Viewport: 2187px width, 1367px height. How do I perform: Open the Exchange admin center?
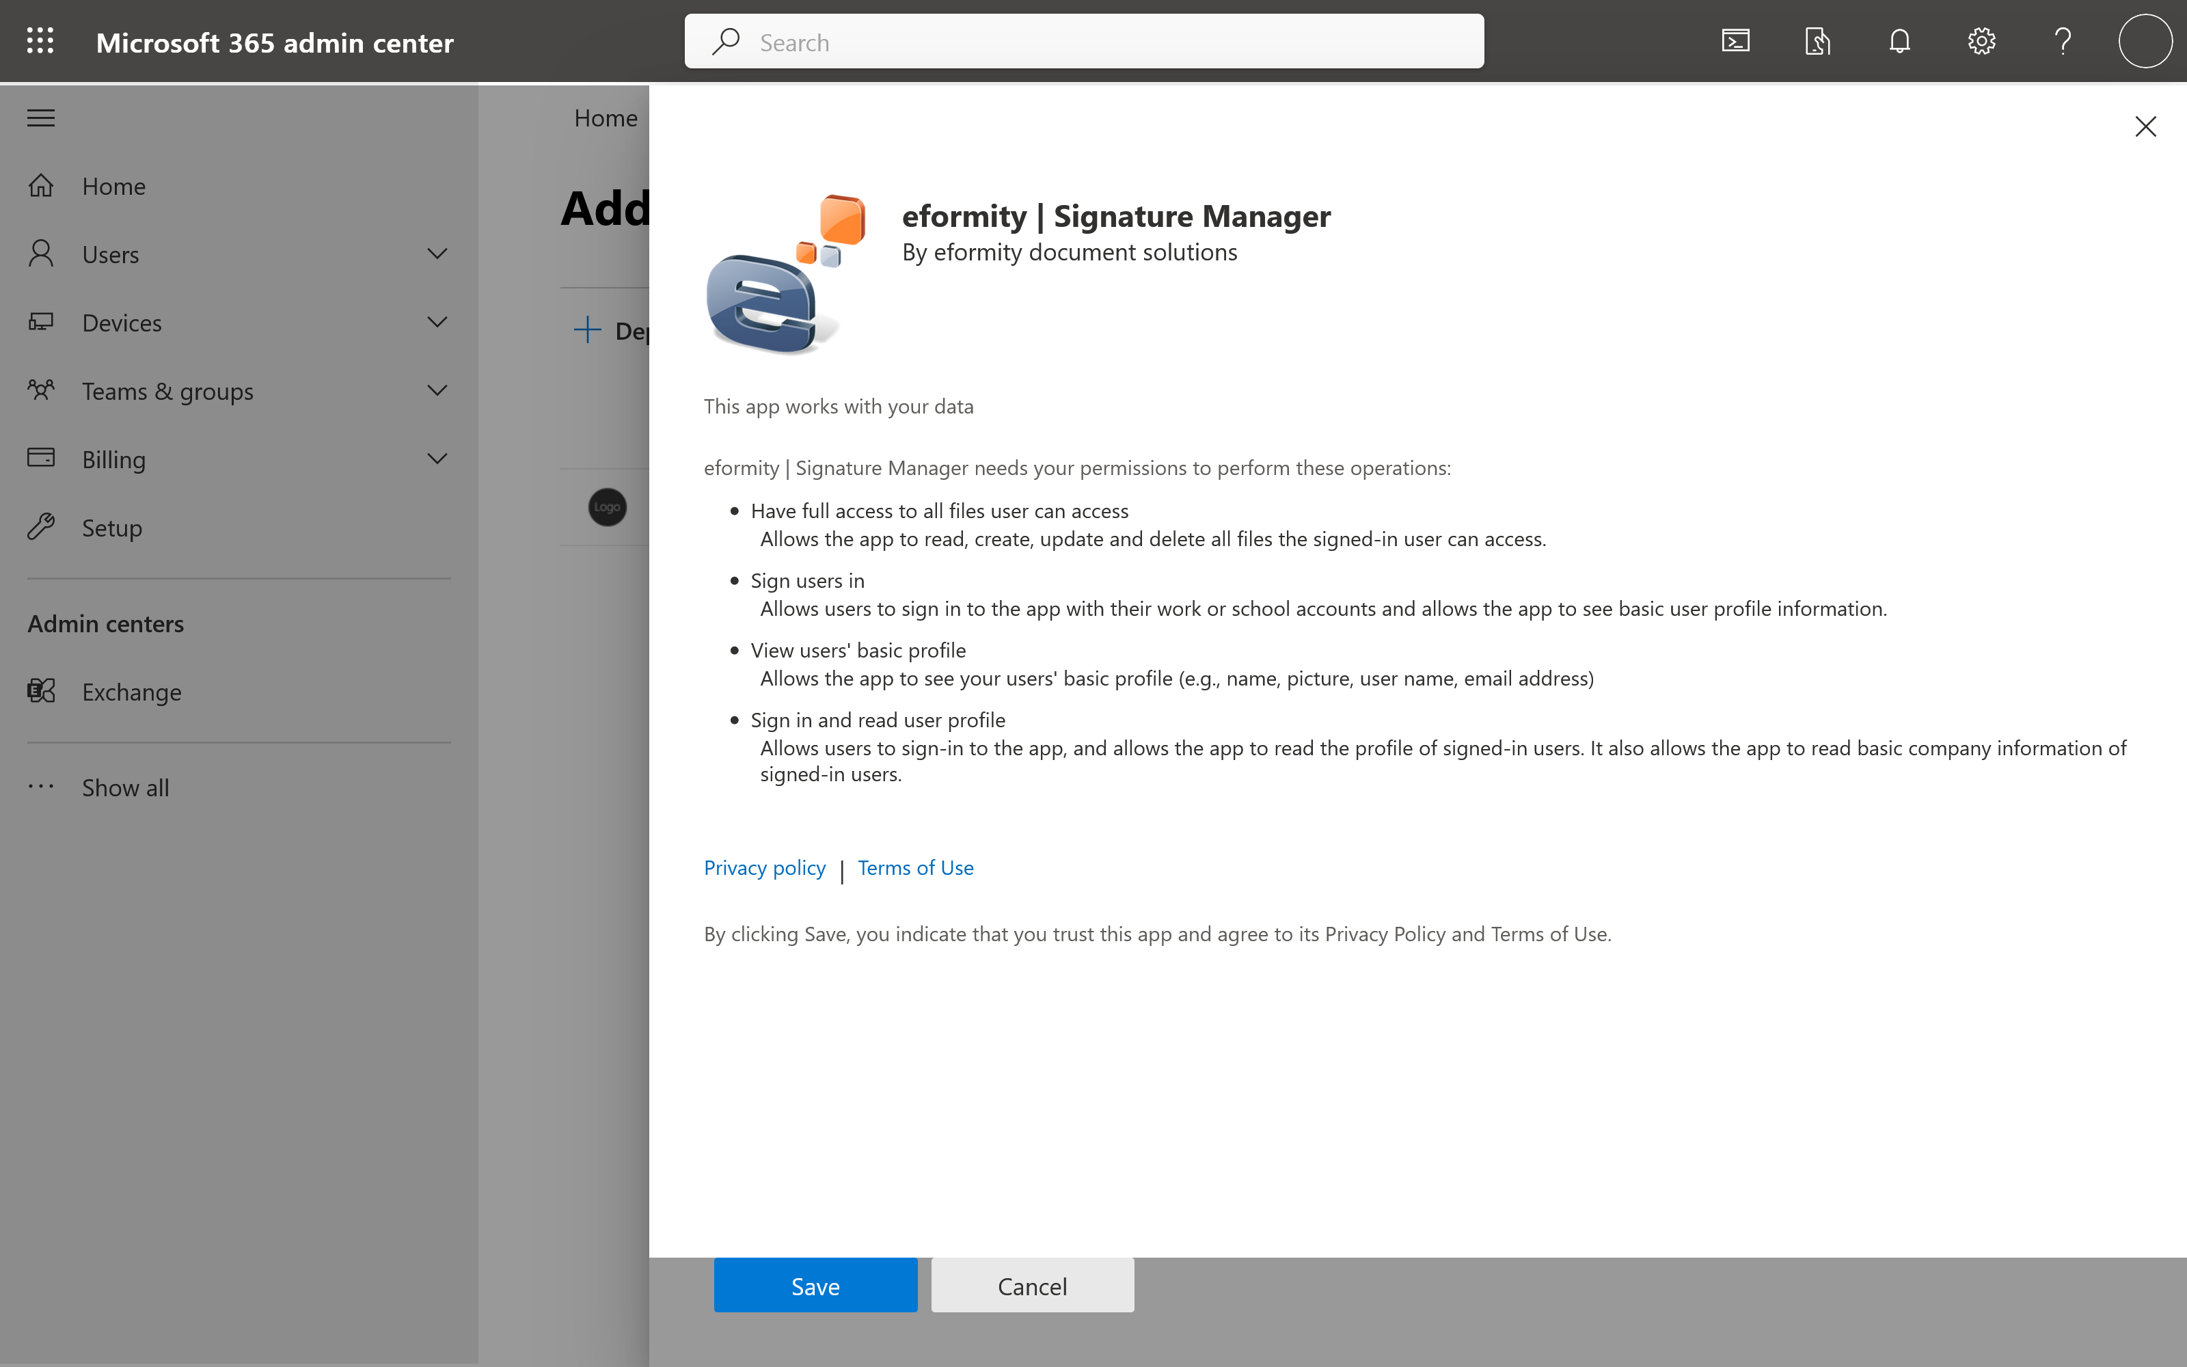point(131,692)
